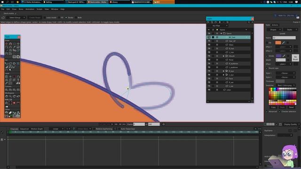The height and width of the screenshot is (169, 301).
Task: Open the Bone menu
Action: (21, 9)
